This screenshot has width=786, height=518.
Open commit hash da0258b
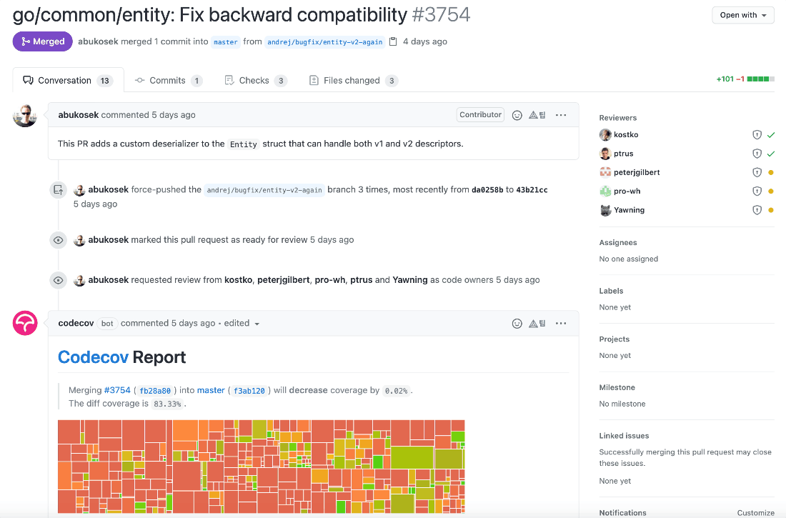point(487,190)
